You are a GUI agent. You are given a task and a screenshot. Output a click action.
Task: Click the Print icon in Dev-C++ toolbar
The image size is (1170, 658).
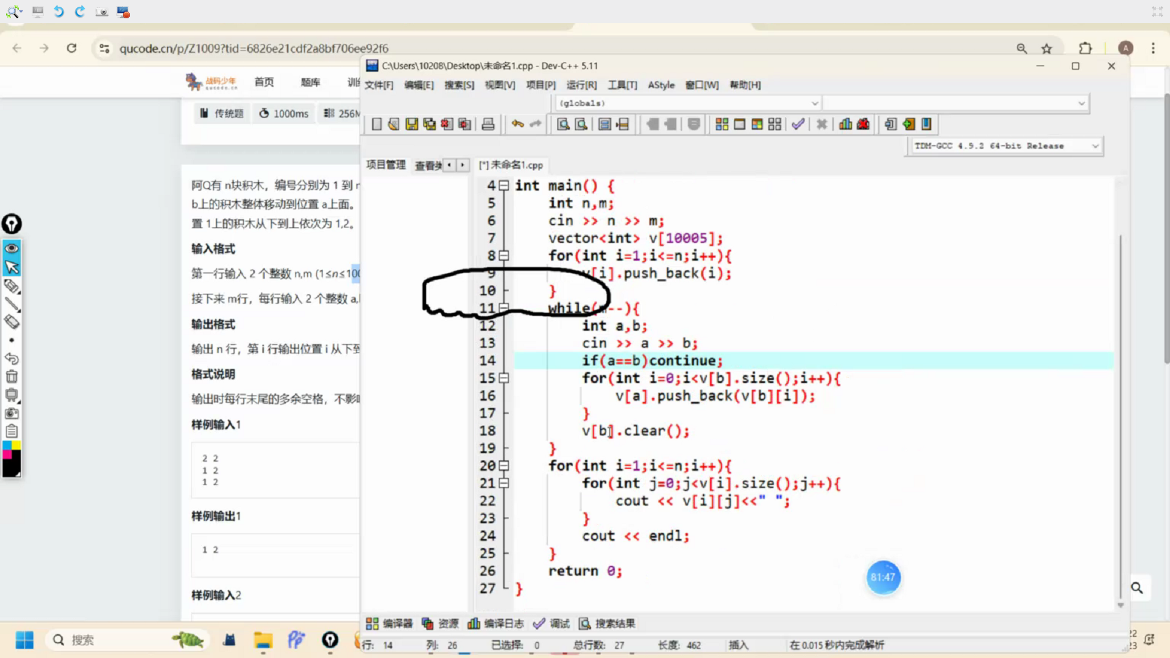488,124
